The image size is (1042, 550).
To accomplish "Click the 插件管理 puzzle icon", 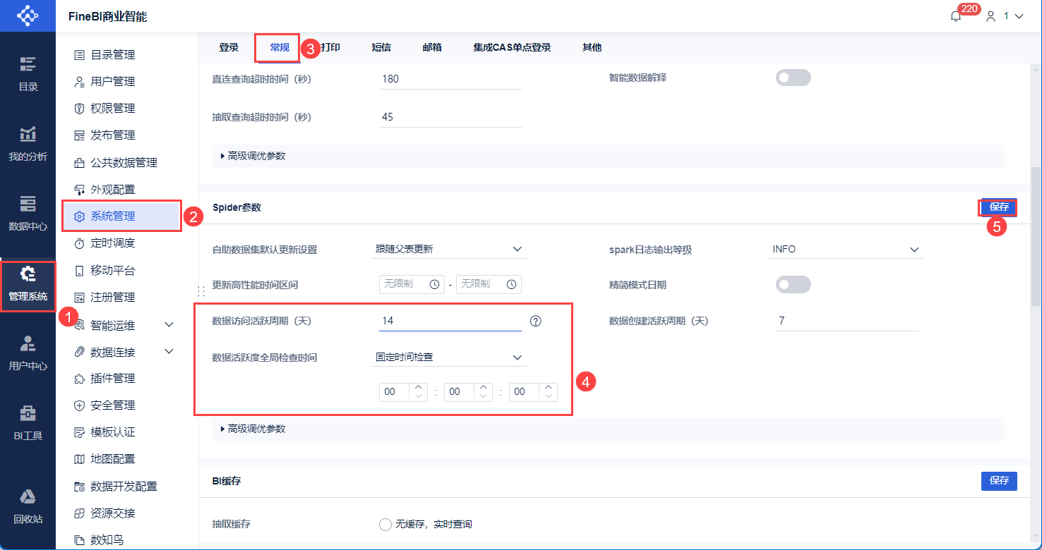I will pos(79,379).
